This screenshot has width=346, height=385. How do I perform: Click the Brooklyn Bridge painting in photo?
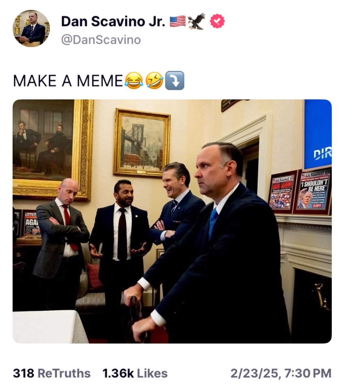[142, 143]
